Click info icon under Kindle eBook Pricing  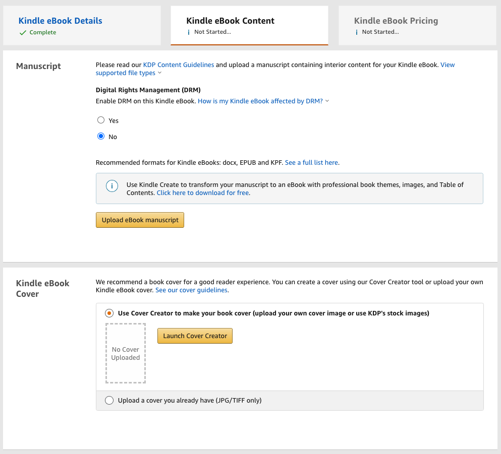click(357, 32)
